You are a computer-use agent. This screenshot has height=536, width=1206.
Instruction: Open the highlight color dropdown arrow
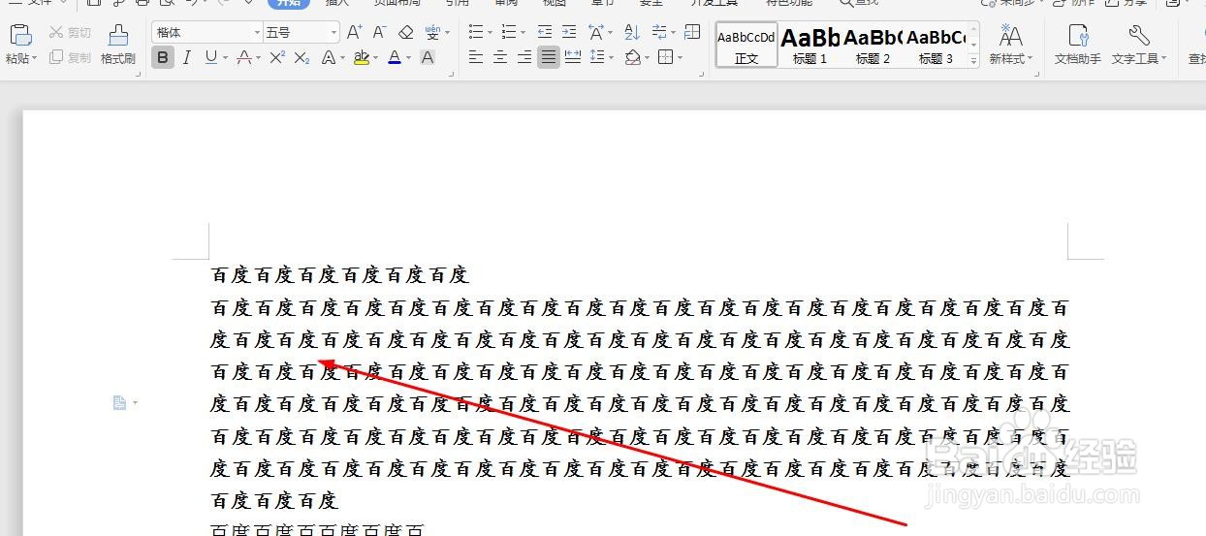(x=376, y=58)
